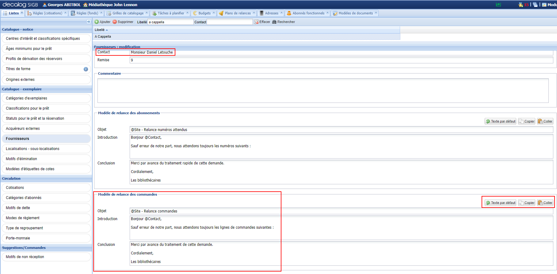The height and width of the screenshot is (274, 557).
Task: Select Fournisseurs in the sidebar
Action: tap(46, 139)
